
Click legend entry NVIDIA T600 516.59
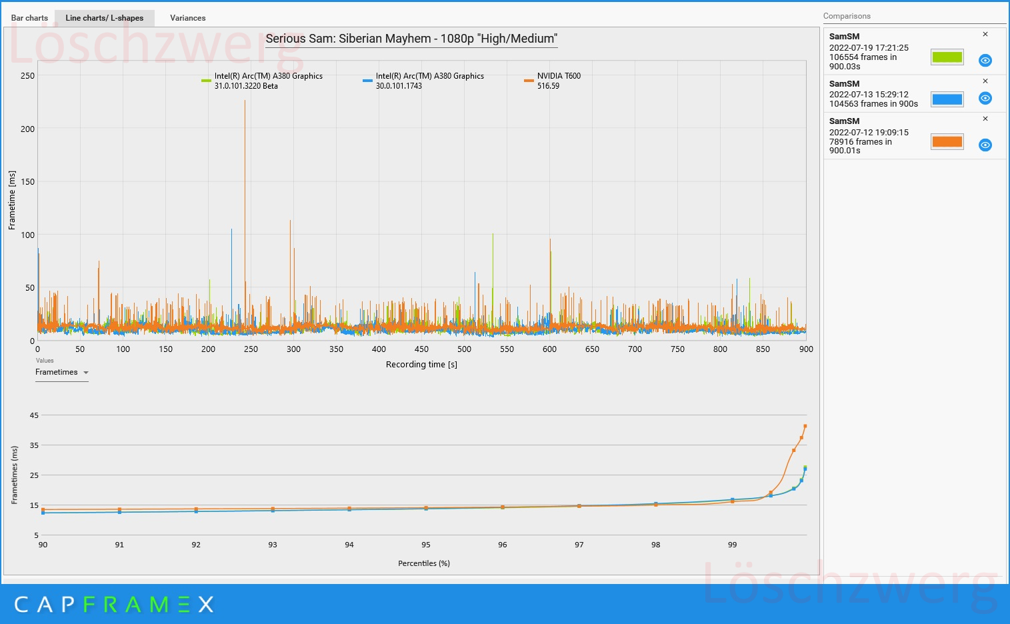pos(553,81)
